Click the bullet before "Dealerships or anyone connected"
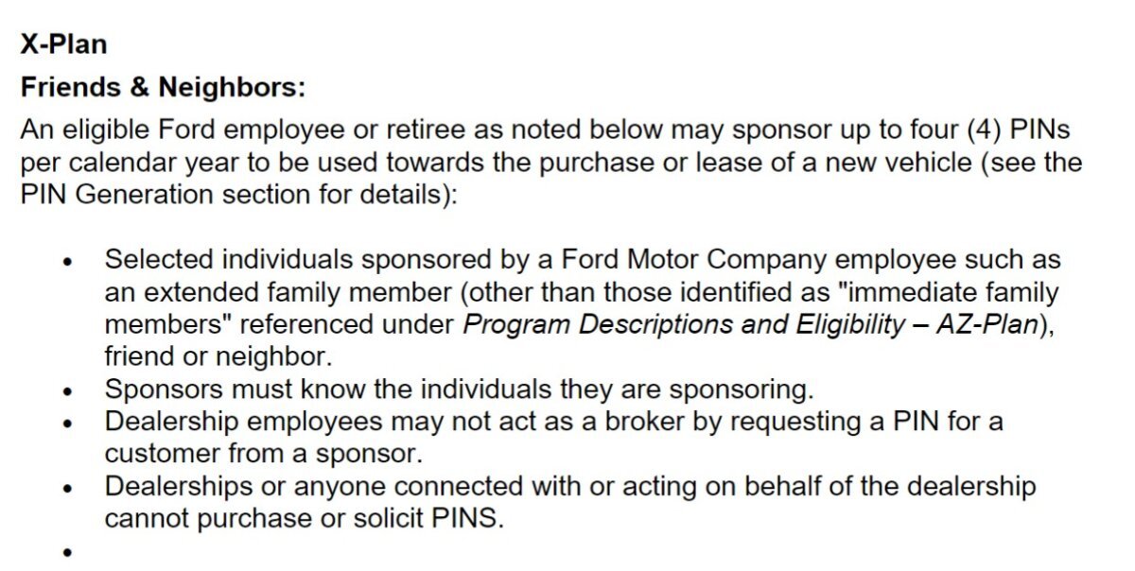The image size is (1135, 571). click(x=67, y=489)
